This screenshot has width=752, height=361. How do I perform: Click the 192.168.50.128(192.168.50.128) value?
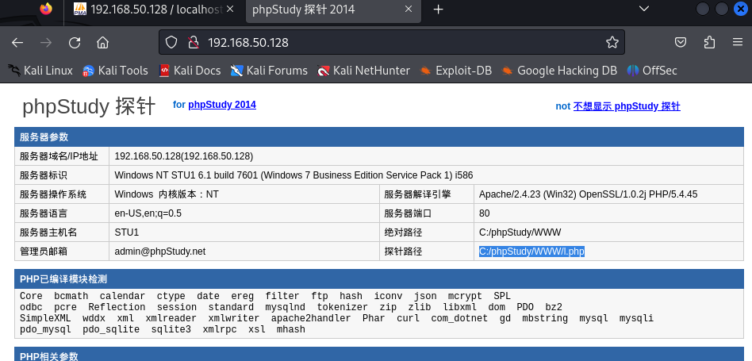pos(184,156)
